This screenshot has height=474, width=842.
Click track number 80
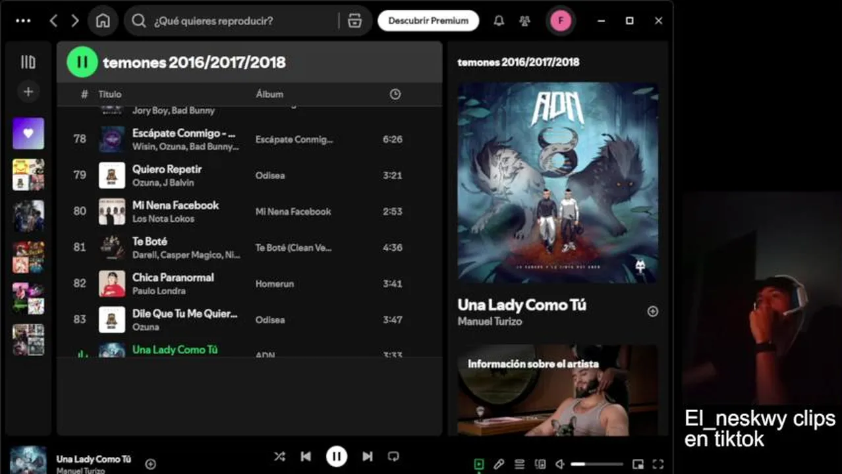point(80,211)
